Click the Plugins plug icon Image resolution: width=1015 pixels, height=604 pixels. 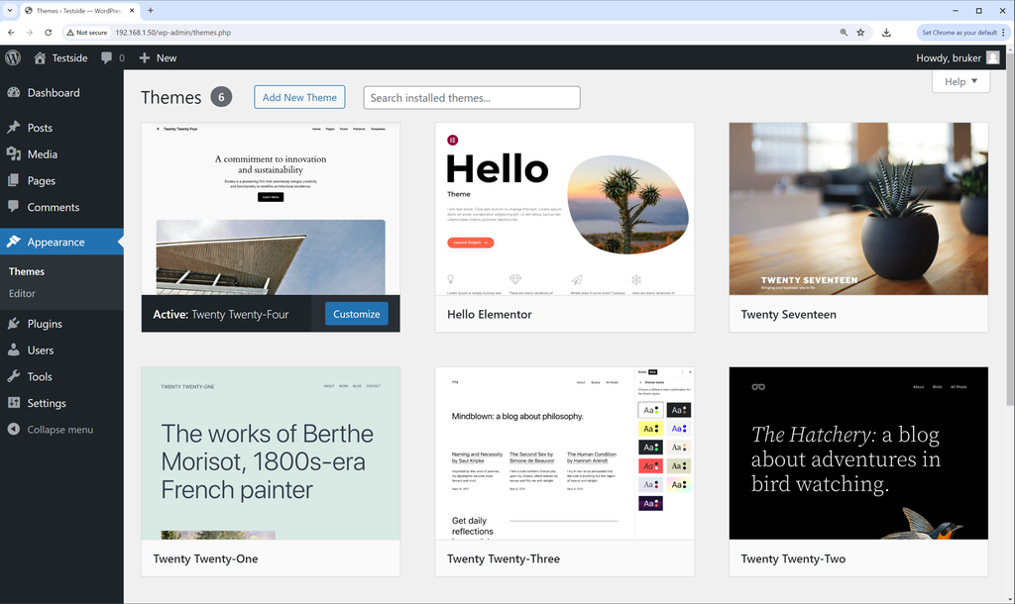(x=14, y=324)
